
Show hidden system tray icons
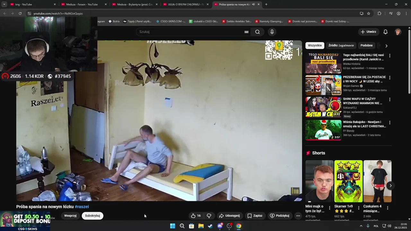(361, 226)
